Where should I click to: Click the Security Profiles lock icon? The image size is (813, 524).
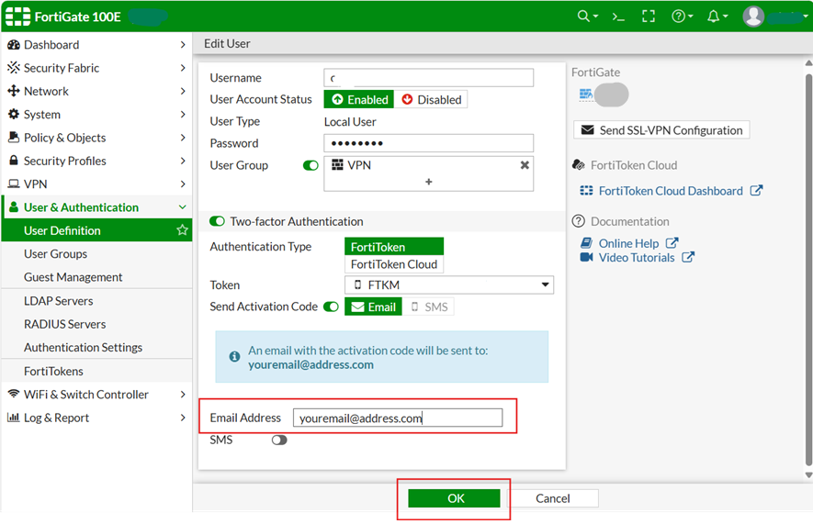click(14, 161)
